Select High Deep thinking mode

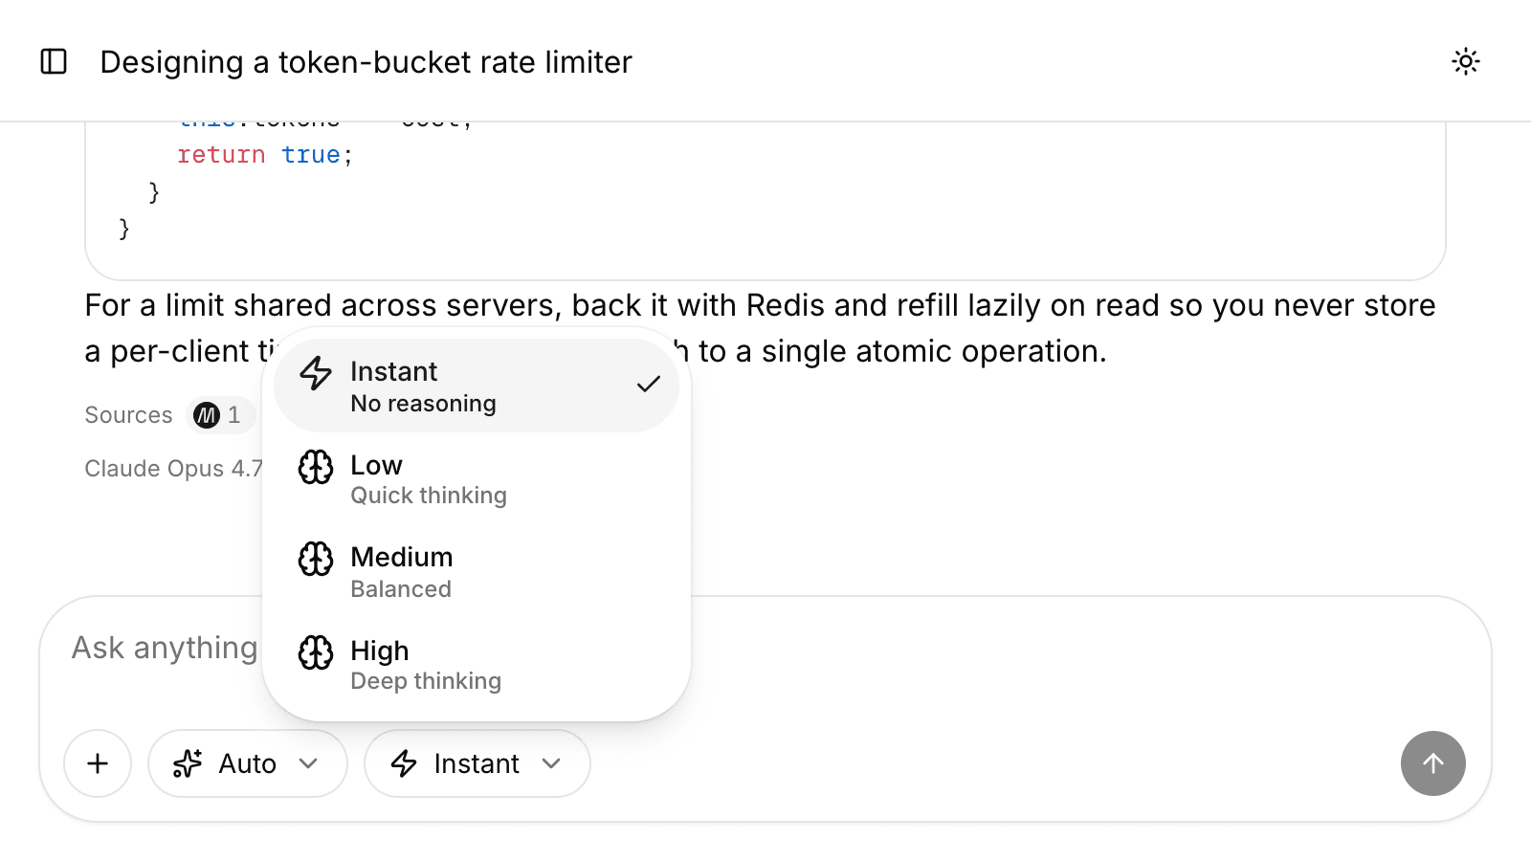click(477, 665)
